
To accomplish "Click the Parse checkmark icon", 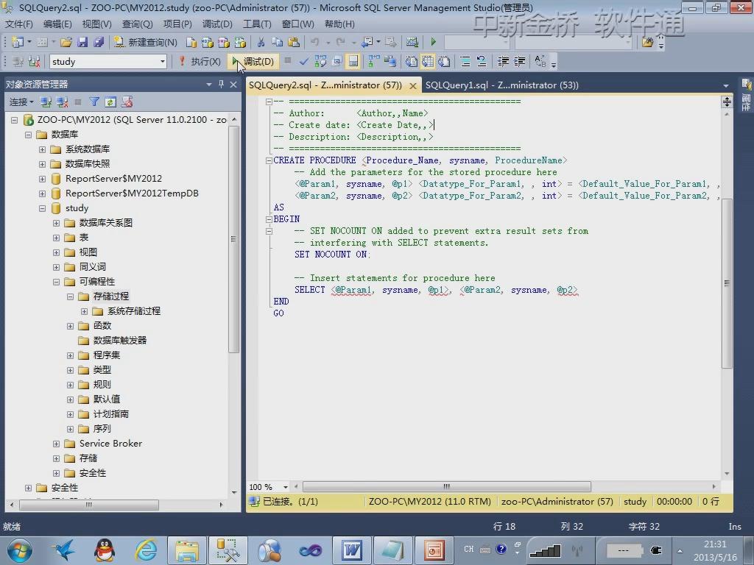I will point(303,62).
